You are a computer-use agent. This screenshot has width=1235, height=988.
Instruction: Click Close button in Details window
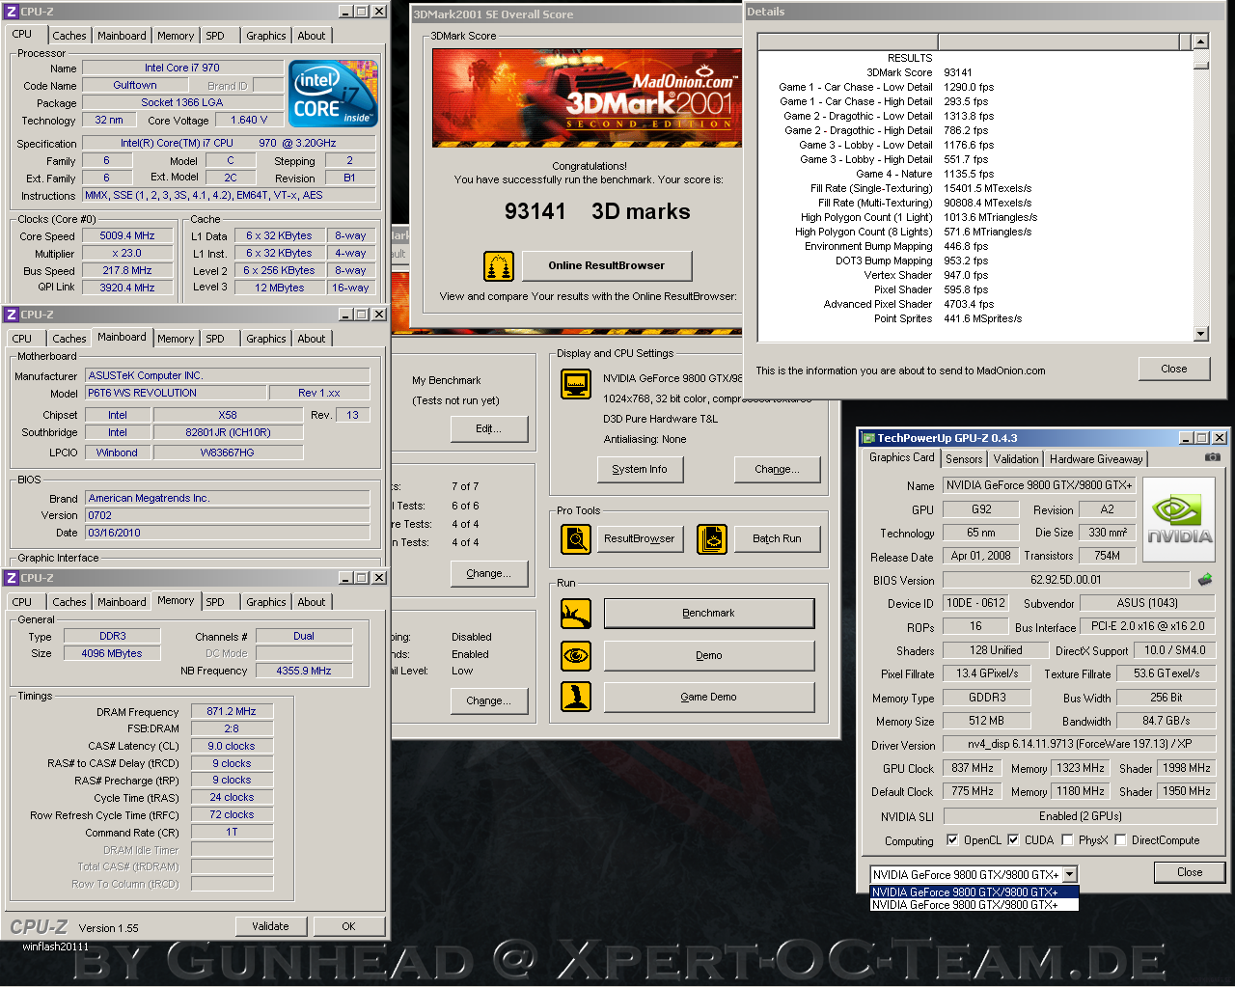pyautogui.click(x=1174, y=369)
